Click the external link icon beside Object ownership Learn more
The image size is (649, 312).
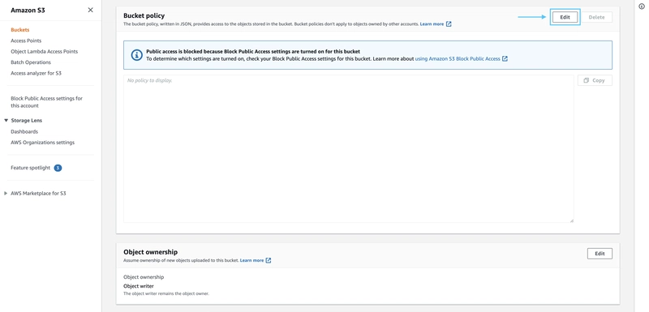(269, 260)
